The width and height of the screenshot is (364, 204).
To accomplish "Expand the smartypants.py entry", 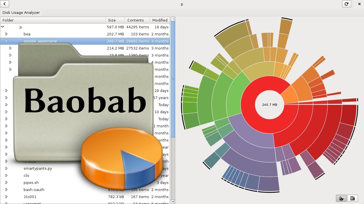I will point(7,168).
